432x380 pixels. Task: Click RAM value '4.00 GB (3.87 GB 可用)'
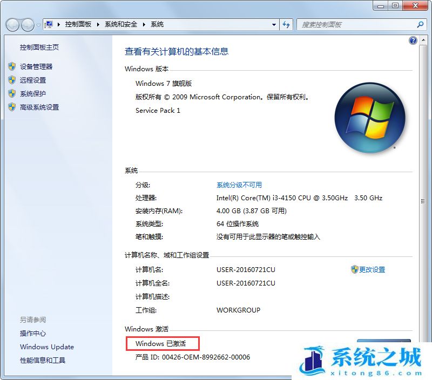click(x=252, y=211)
